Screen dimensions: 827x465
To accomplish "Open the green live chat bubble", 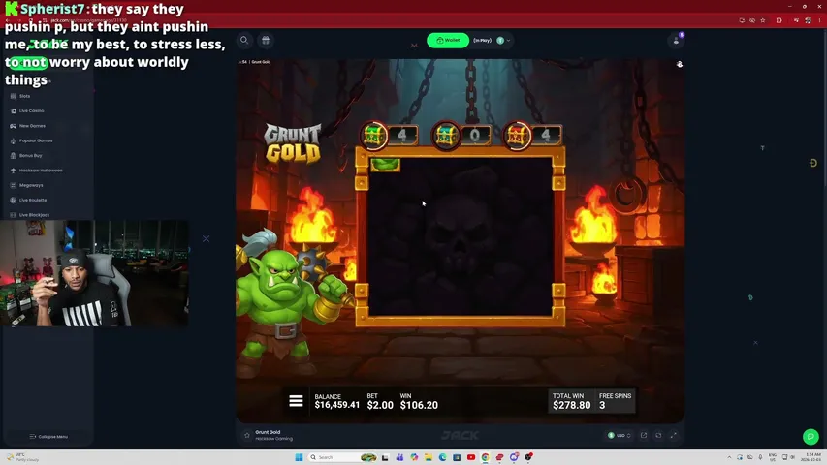I will pos(811,437).
